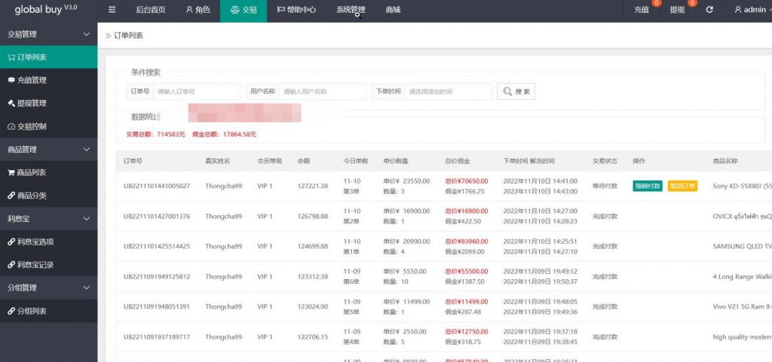Click the link icon beside 利息宝记录
This screenshot has width=772, height=362.
pos(11,265)
